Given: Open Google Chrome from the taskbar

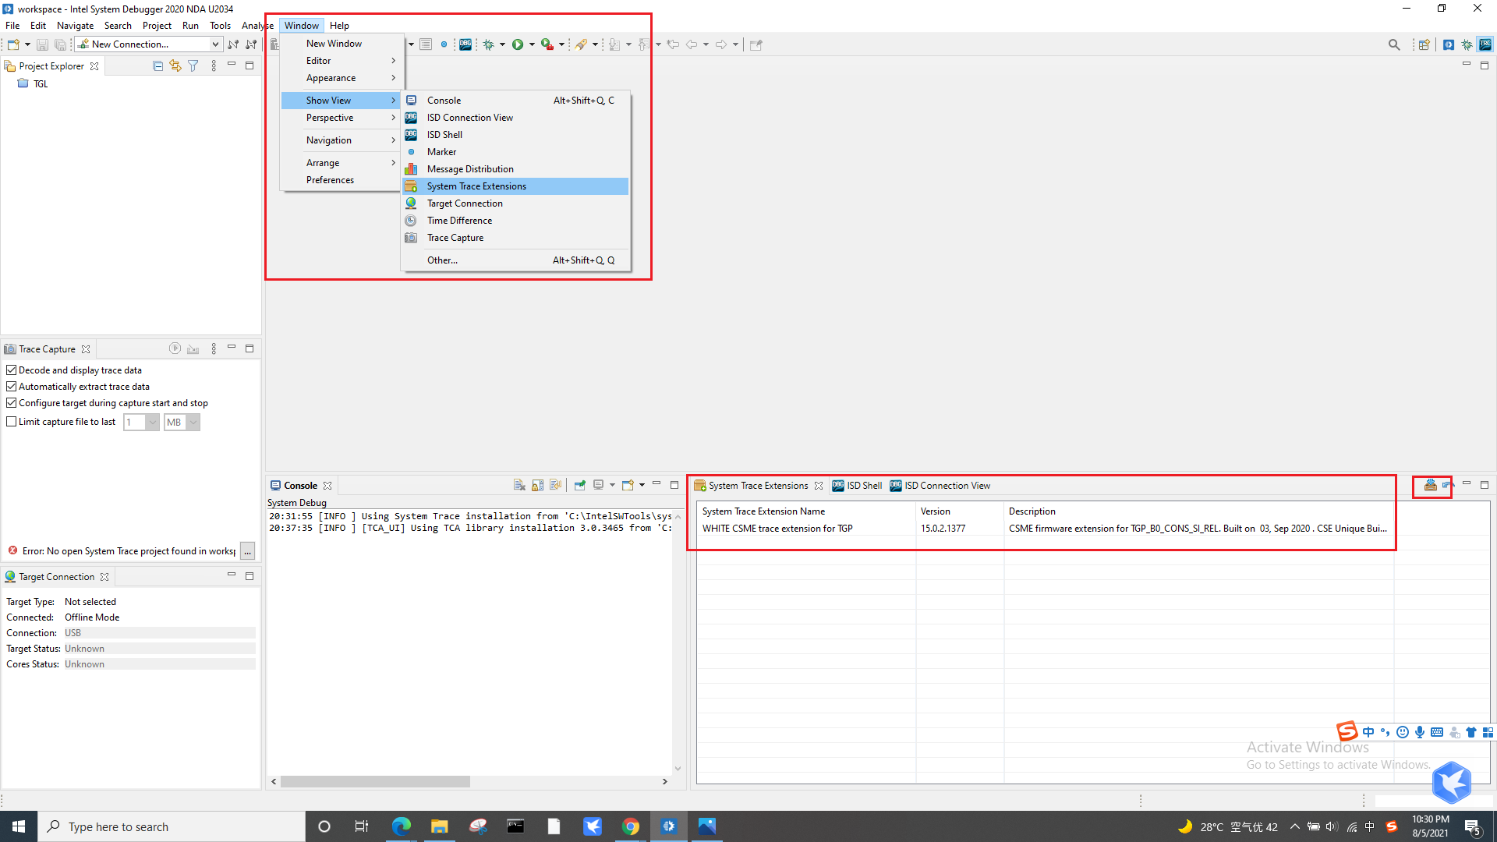Looking at the screenshot, I should click(x=631, y=826).
